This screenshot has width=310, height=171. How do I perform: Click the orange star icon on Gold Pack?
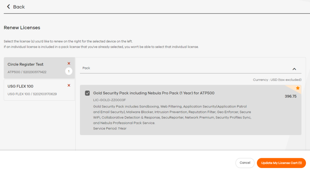pyautogui.click(x=298, y=88)
